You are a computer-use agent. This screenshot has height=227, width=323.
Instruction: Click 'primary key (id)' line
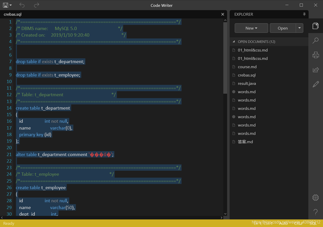tap(35, 134)
